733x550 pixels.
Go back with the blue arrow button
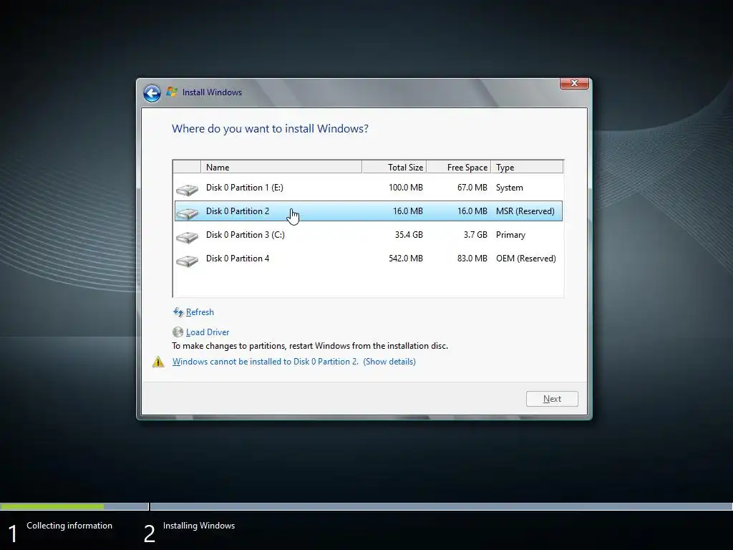(152, 93)
